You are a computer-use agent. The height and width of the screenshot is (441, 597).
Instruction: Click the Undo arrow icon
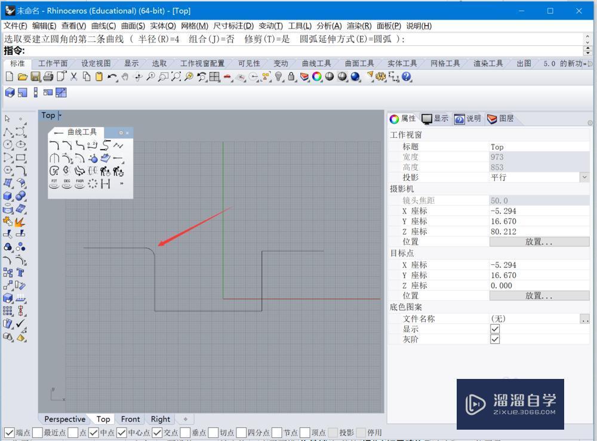(x=112, y=77)
